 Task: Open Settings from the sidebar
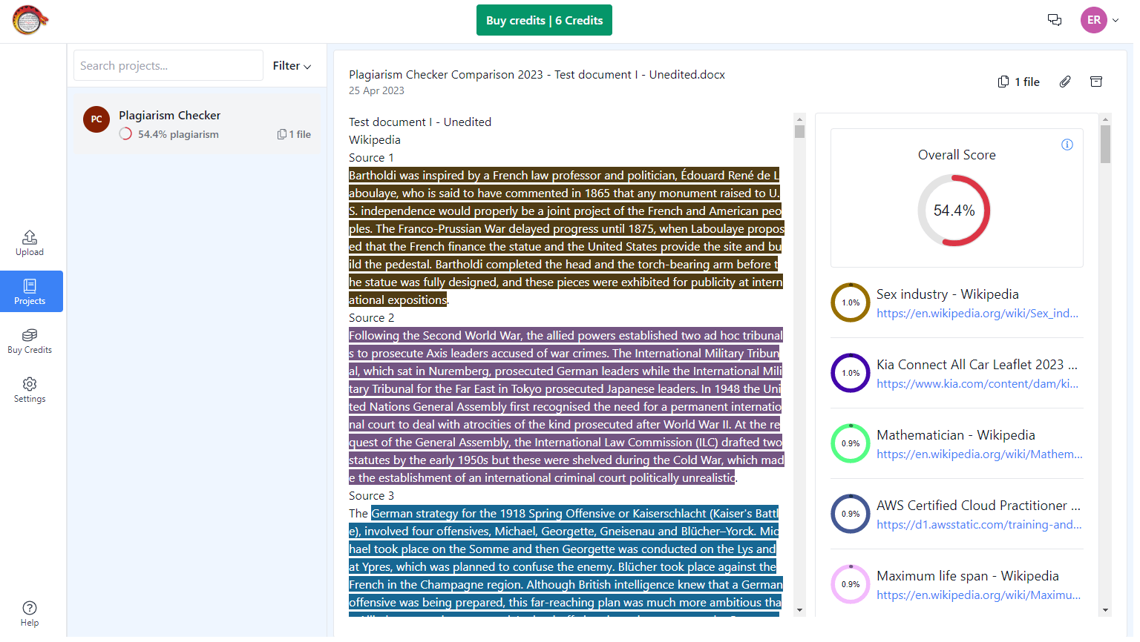pyautogui.click(x=30, y=390)
